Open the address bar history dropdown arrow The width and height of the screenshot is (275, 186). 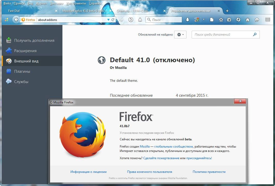(108, 20)
